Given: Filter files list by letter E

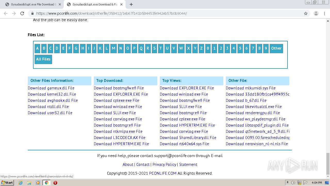Looking at the screenshot, I should (x=63, y=48).
